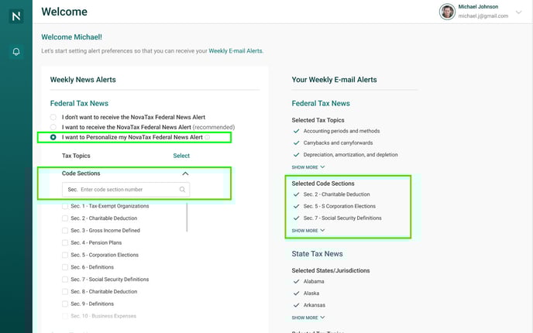Choose the Personalize Federal News Alert radio
Viewport: 533px width, 333px height.
pos(53,137)
